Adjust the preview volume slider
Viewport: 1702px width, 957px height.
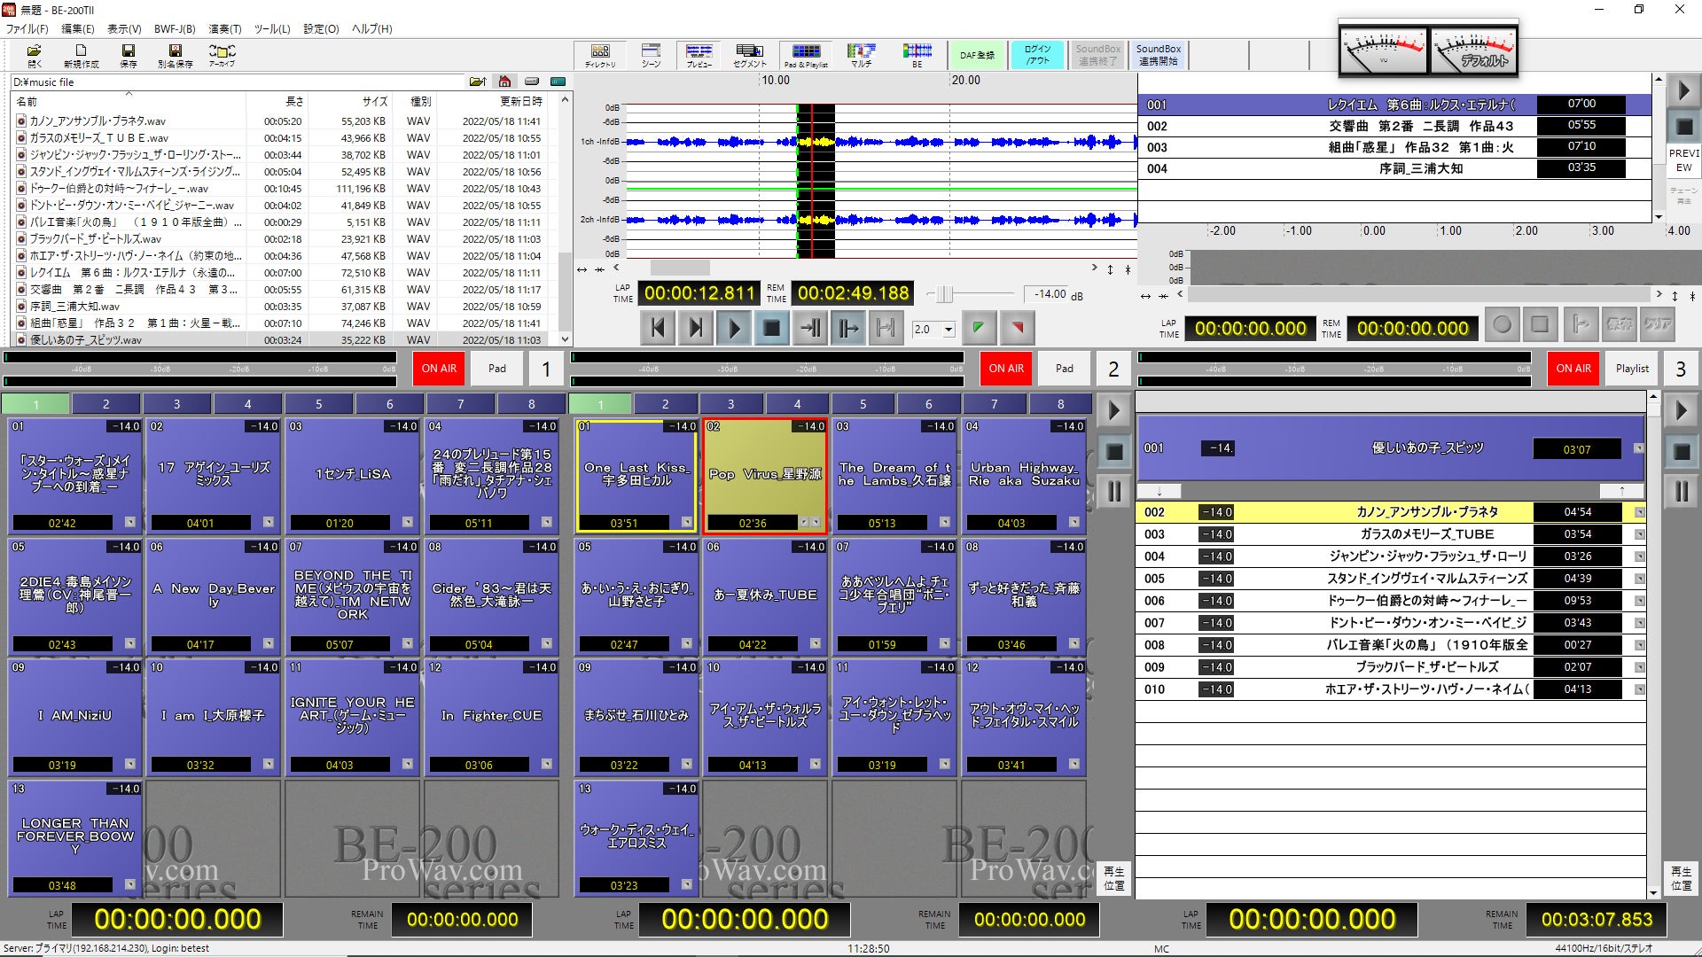944,294
